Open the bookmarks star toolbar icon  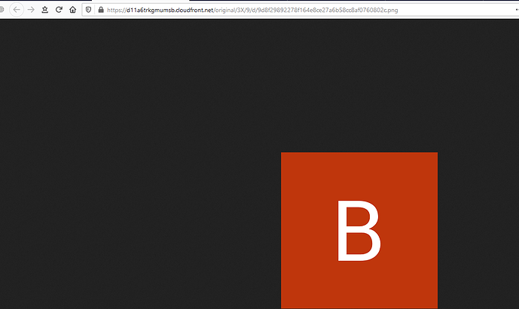(x=45, y=10)
